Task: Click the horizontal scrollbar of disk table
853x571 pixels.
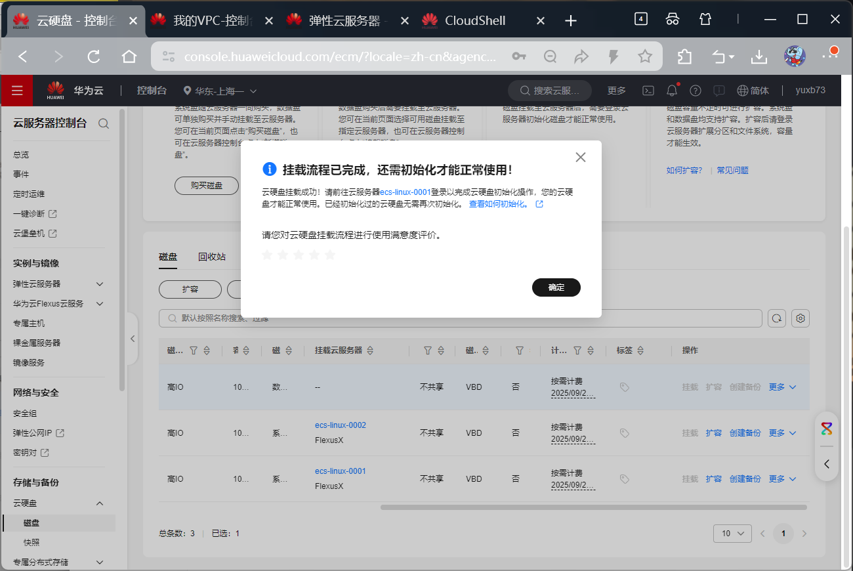Action: point(594,507)
